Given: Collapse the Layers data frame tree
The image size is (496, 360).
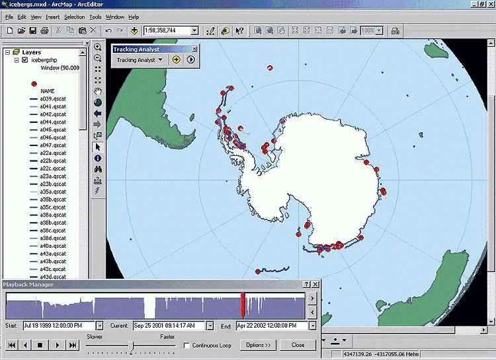Looking at the screenshot, I should [7, 52].
